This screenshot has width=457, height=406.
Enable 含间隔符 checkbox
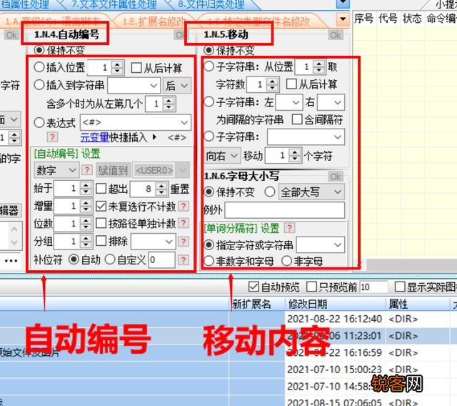pos(297,119)
